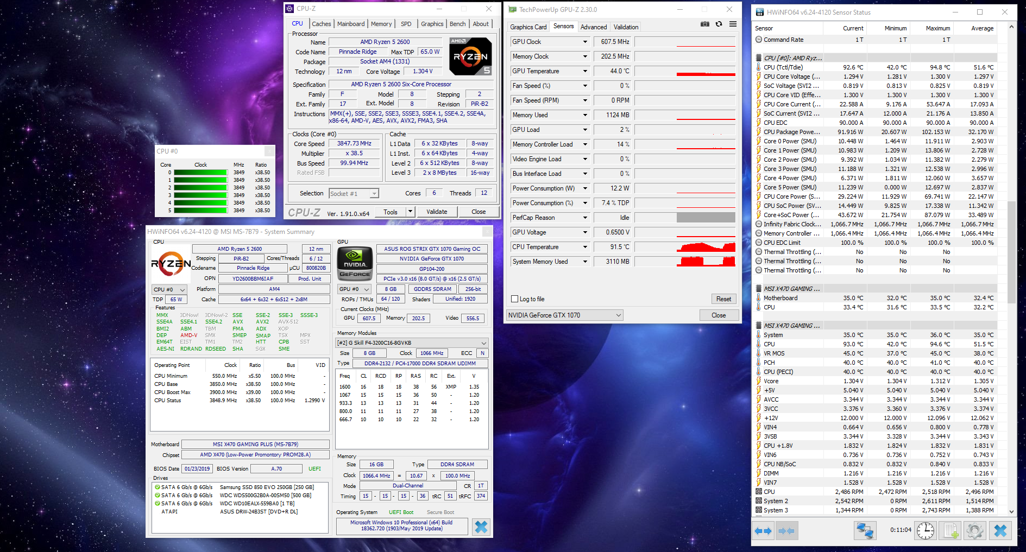Click the expand columns double-arrow icon in HWiNFO
1026x552 pixels.
pos(763,531)
